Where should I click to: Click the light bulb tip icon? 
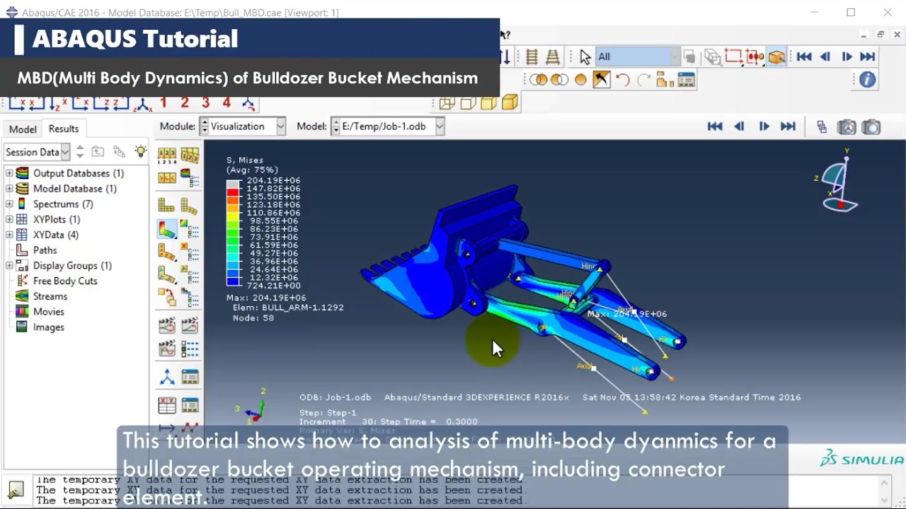(141, 151)
